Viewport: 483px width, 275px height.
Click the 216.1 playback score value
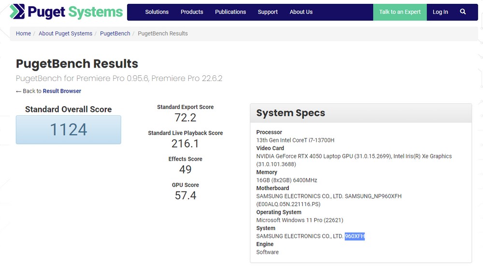185,144
